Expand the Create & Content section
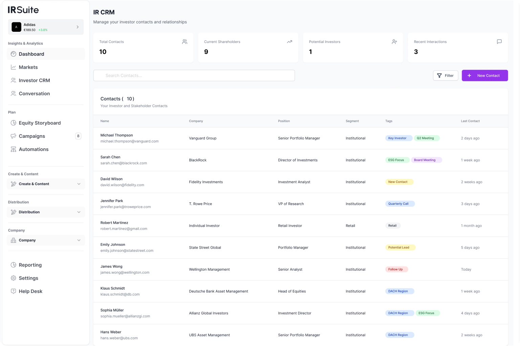The image size is (520, 346). [79, 184]
